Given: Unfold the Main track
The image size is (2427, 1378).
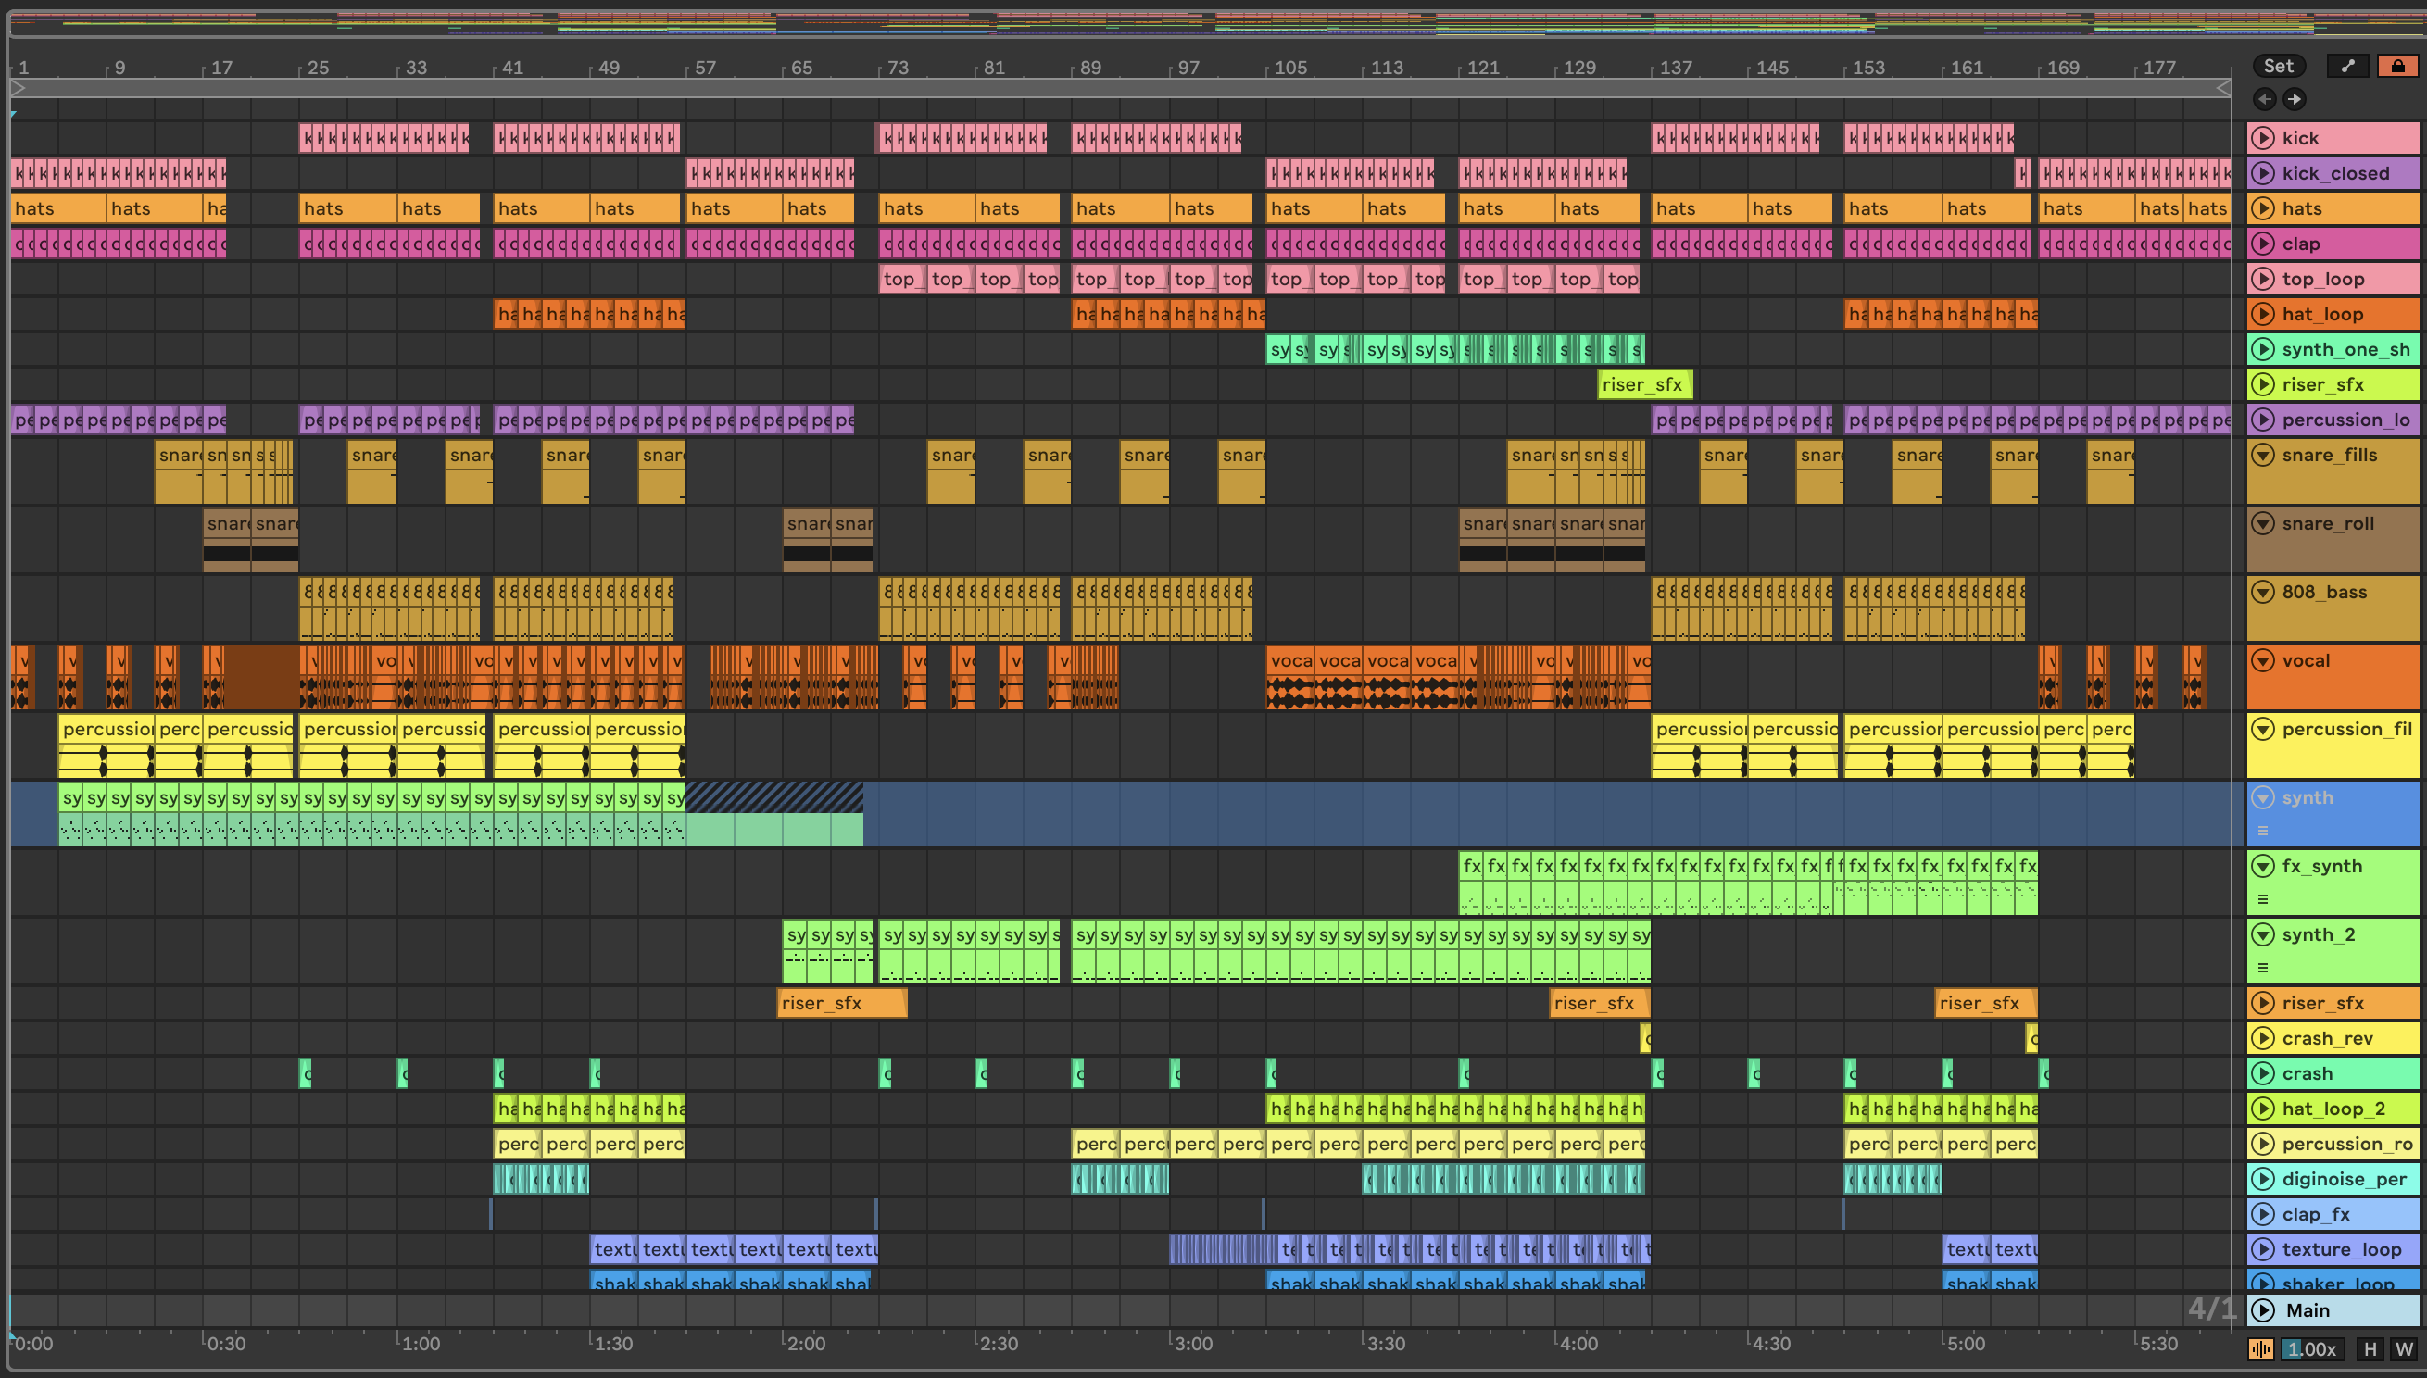Looking at the screenshot, I should [x=2262, y=1309].
